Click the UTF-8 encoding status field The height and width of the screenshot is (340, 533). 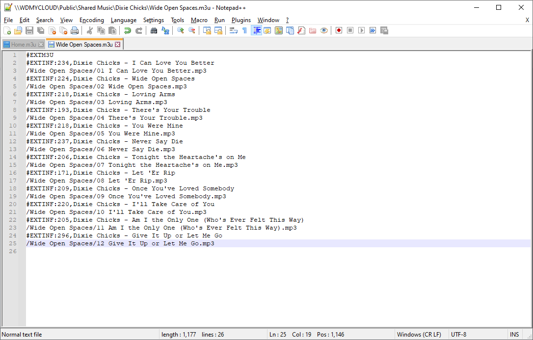click(478, 335)
